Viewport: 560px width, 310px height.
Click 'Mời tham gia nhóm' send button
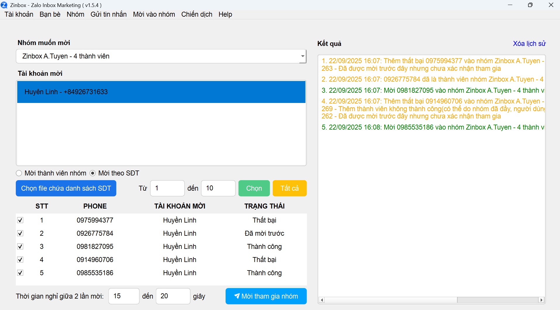pos(266,296)
